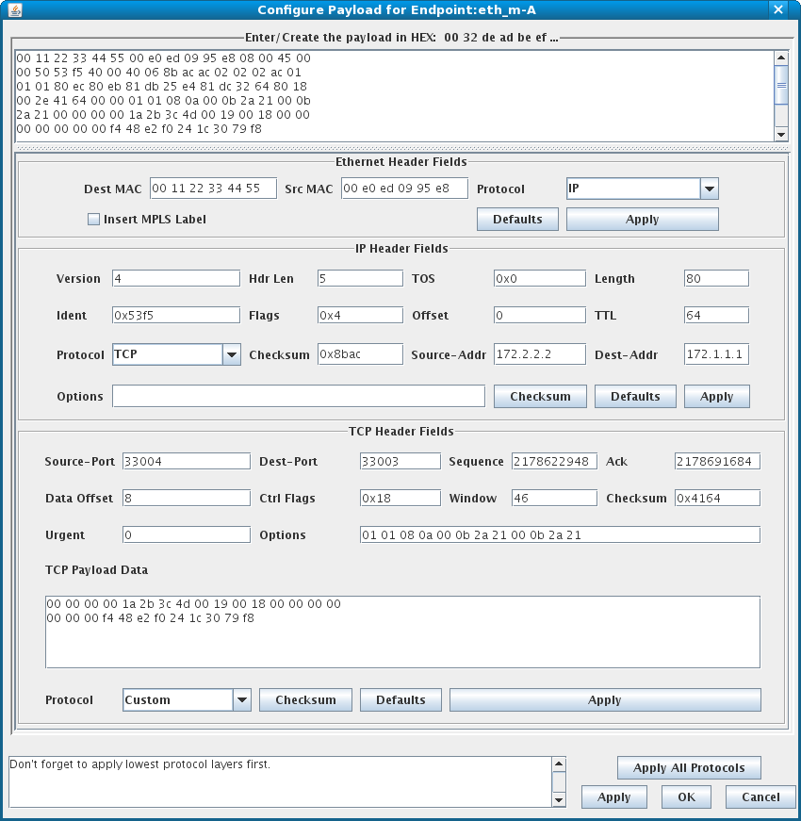Click the IP Length field
This screenshot has height=821, width=801.
pyautogui.click(x=716, y=278)
